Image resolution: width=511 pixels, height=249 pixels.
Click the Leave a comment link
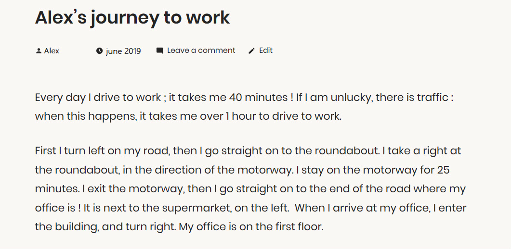201,50
